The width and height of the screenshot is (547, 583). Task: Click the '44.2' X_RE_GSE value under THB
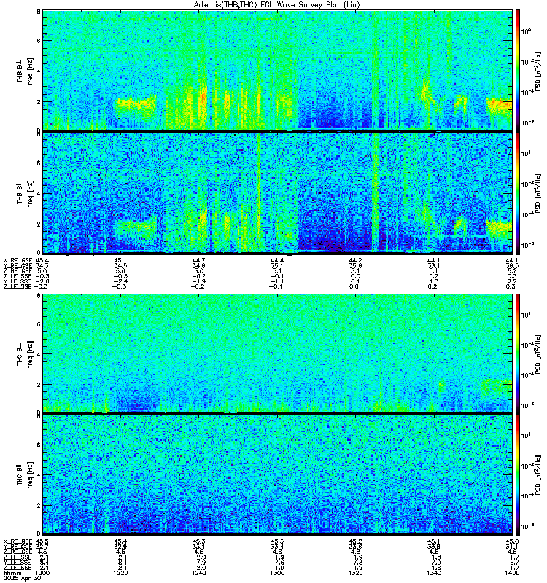tap(355, 260)
